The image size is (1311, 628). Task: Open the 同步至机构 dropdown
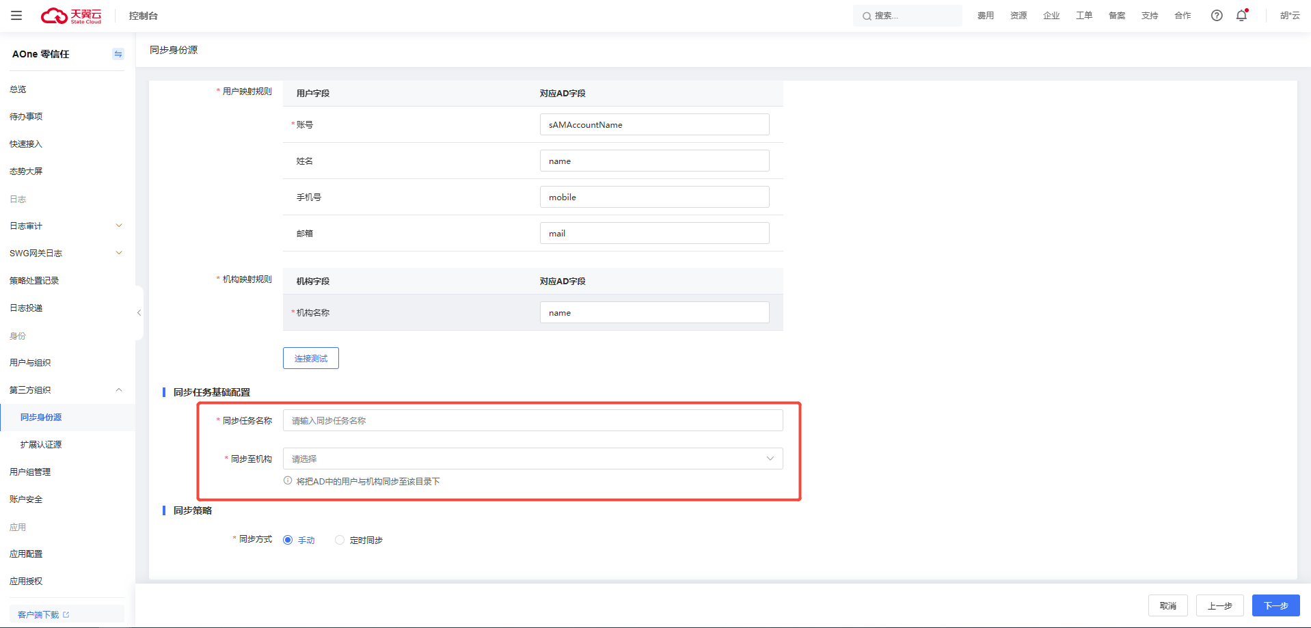point(532,459)
